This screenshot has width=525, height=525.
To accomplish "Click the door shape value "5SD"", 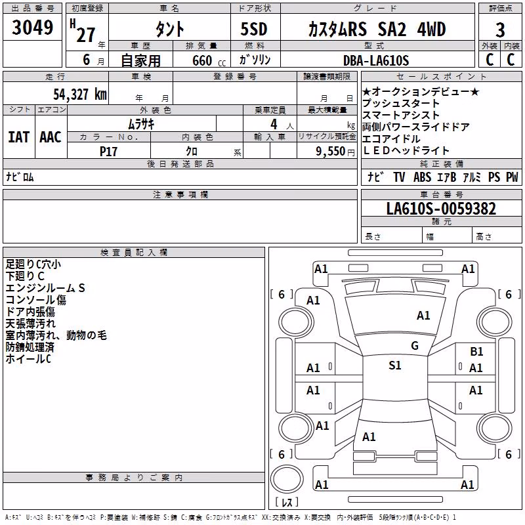I will 254,29.
